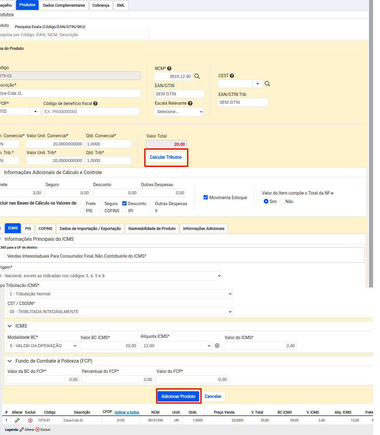Screen dimensions: 380x435
Task: Click the CEST search magnifier icon
Action: tap(267, 84)
